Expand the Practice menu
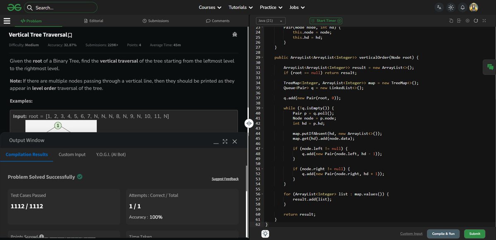496x240 pixels. pos(271,7)
